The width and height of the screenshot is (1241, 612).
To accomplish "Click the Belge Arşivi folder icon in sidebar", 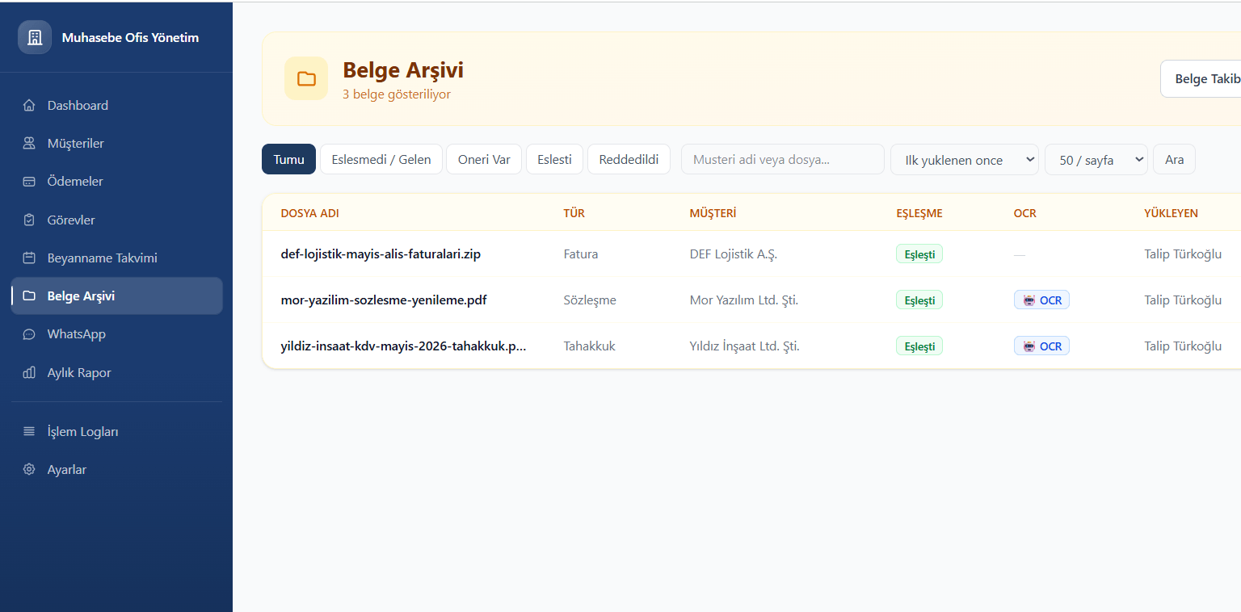I will pos(29,296).
